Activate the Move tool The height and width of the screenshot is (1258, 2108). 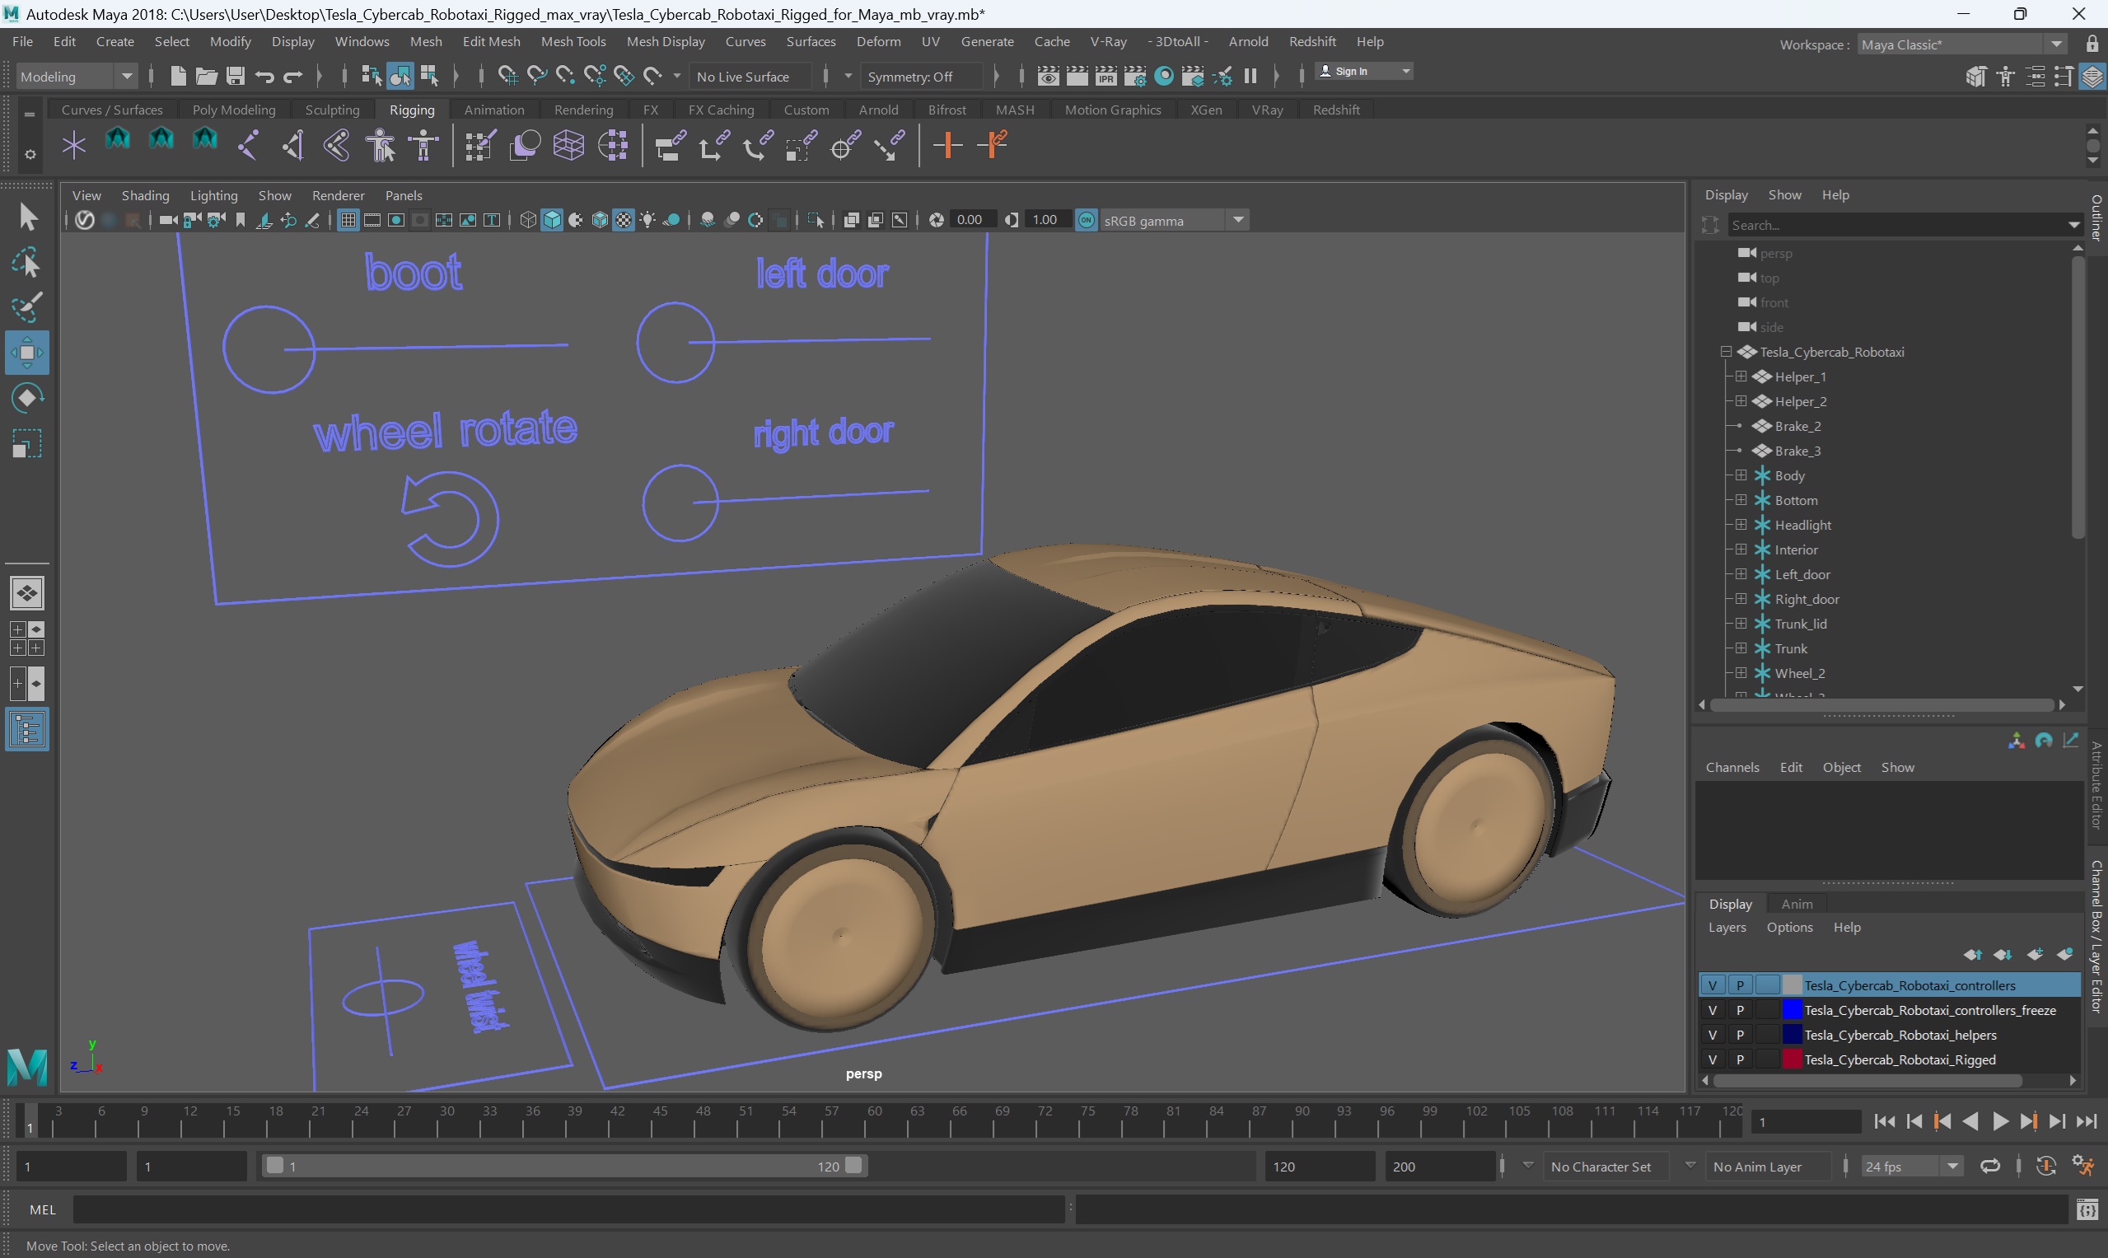(x=27, y=353)
